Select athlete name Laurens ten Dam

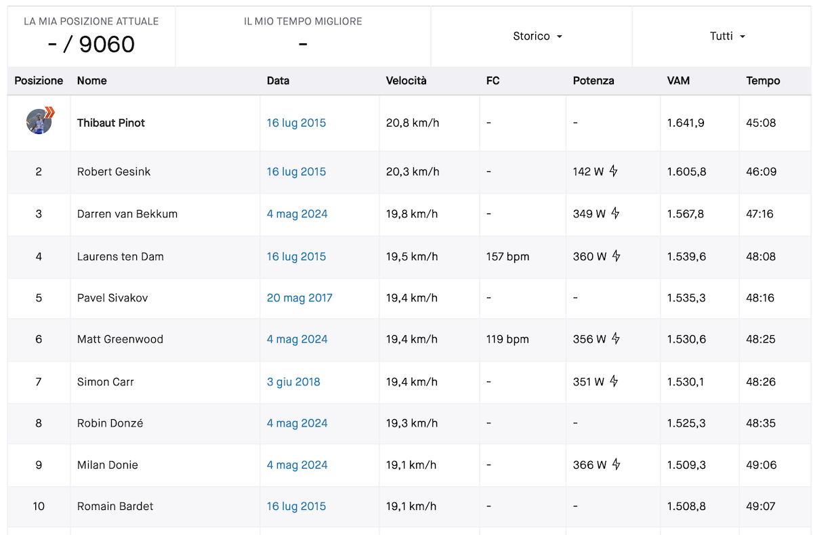click(x=121, y=257)
